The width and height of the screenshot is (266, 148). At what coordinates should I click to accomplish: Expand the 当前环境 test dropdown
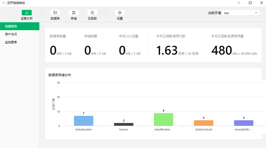tap(241, 13)
